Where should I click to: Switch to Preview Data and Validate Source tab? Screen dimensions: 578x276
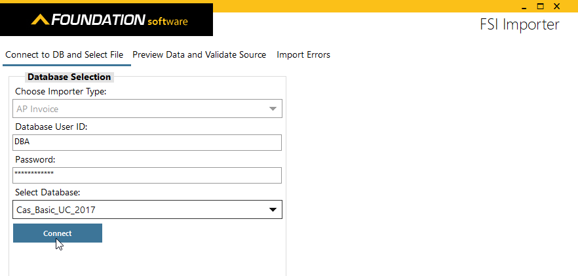pos(199,54)
